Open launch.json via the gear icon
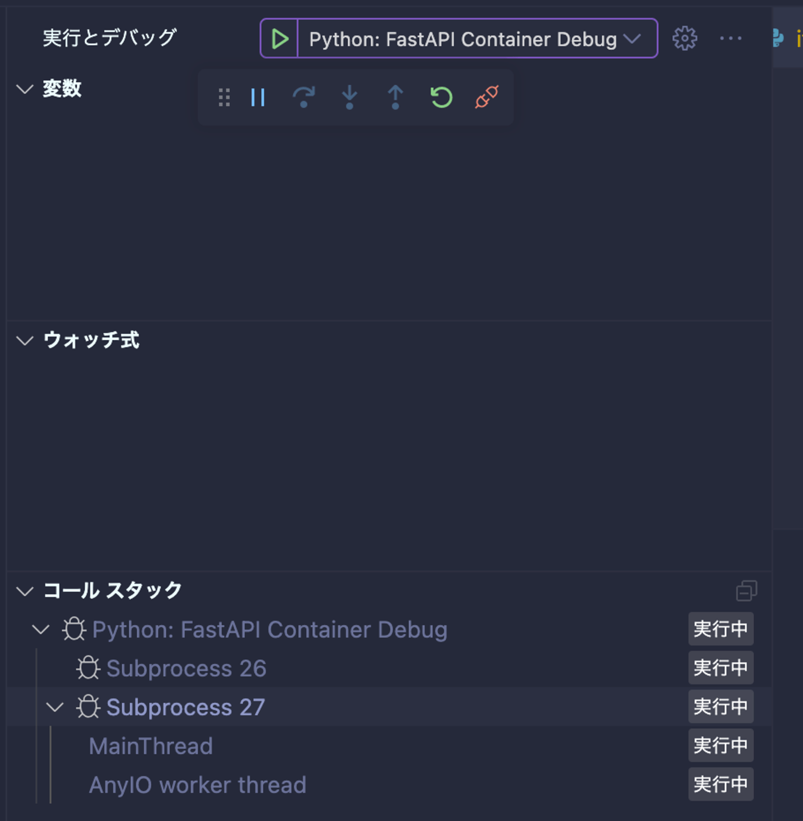 coord(685,39)
